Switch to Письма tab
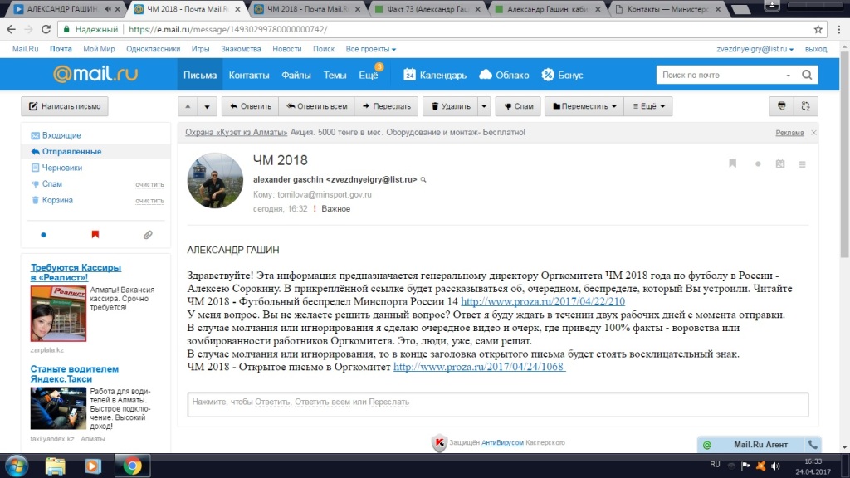850x478 pixels. pos(200,75)
